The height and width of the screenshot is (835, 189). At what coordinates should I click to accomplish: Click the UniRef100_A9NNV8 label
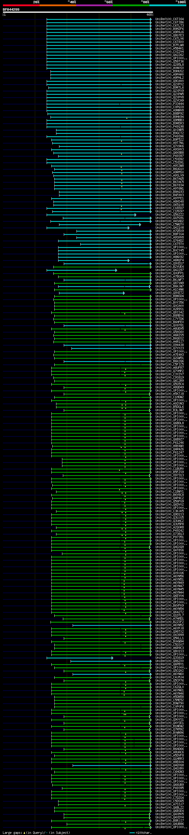coord(169,110)
